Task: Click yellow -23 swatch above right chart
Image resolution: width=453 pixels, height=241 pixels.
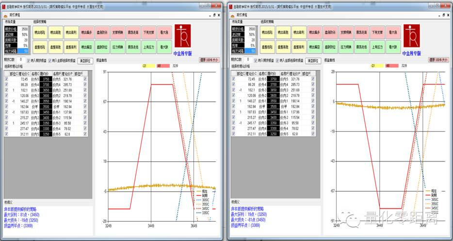Action: coord(377,66)
